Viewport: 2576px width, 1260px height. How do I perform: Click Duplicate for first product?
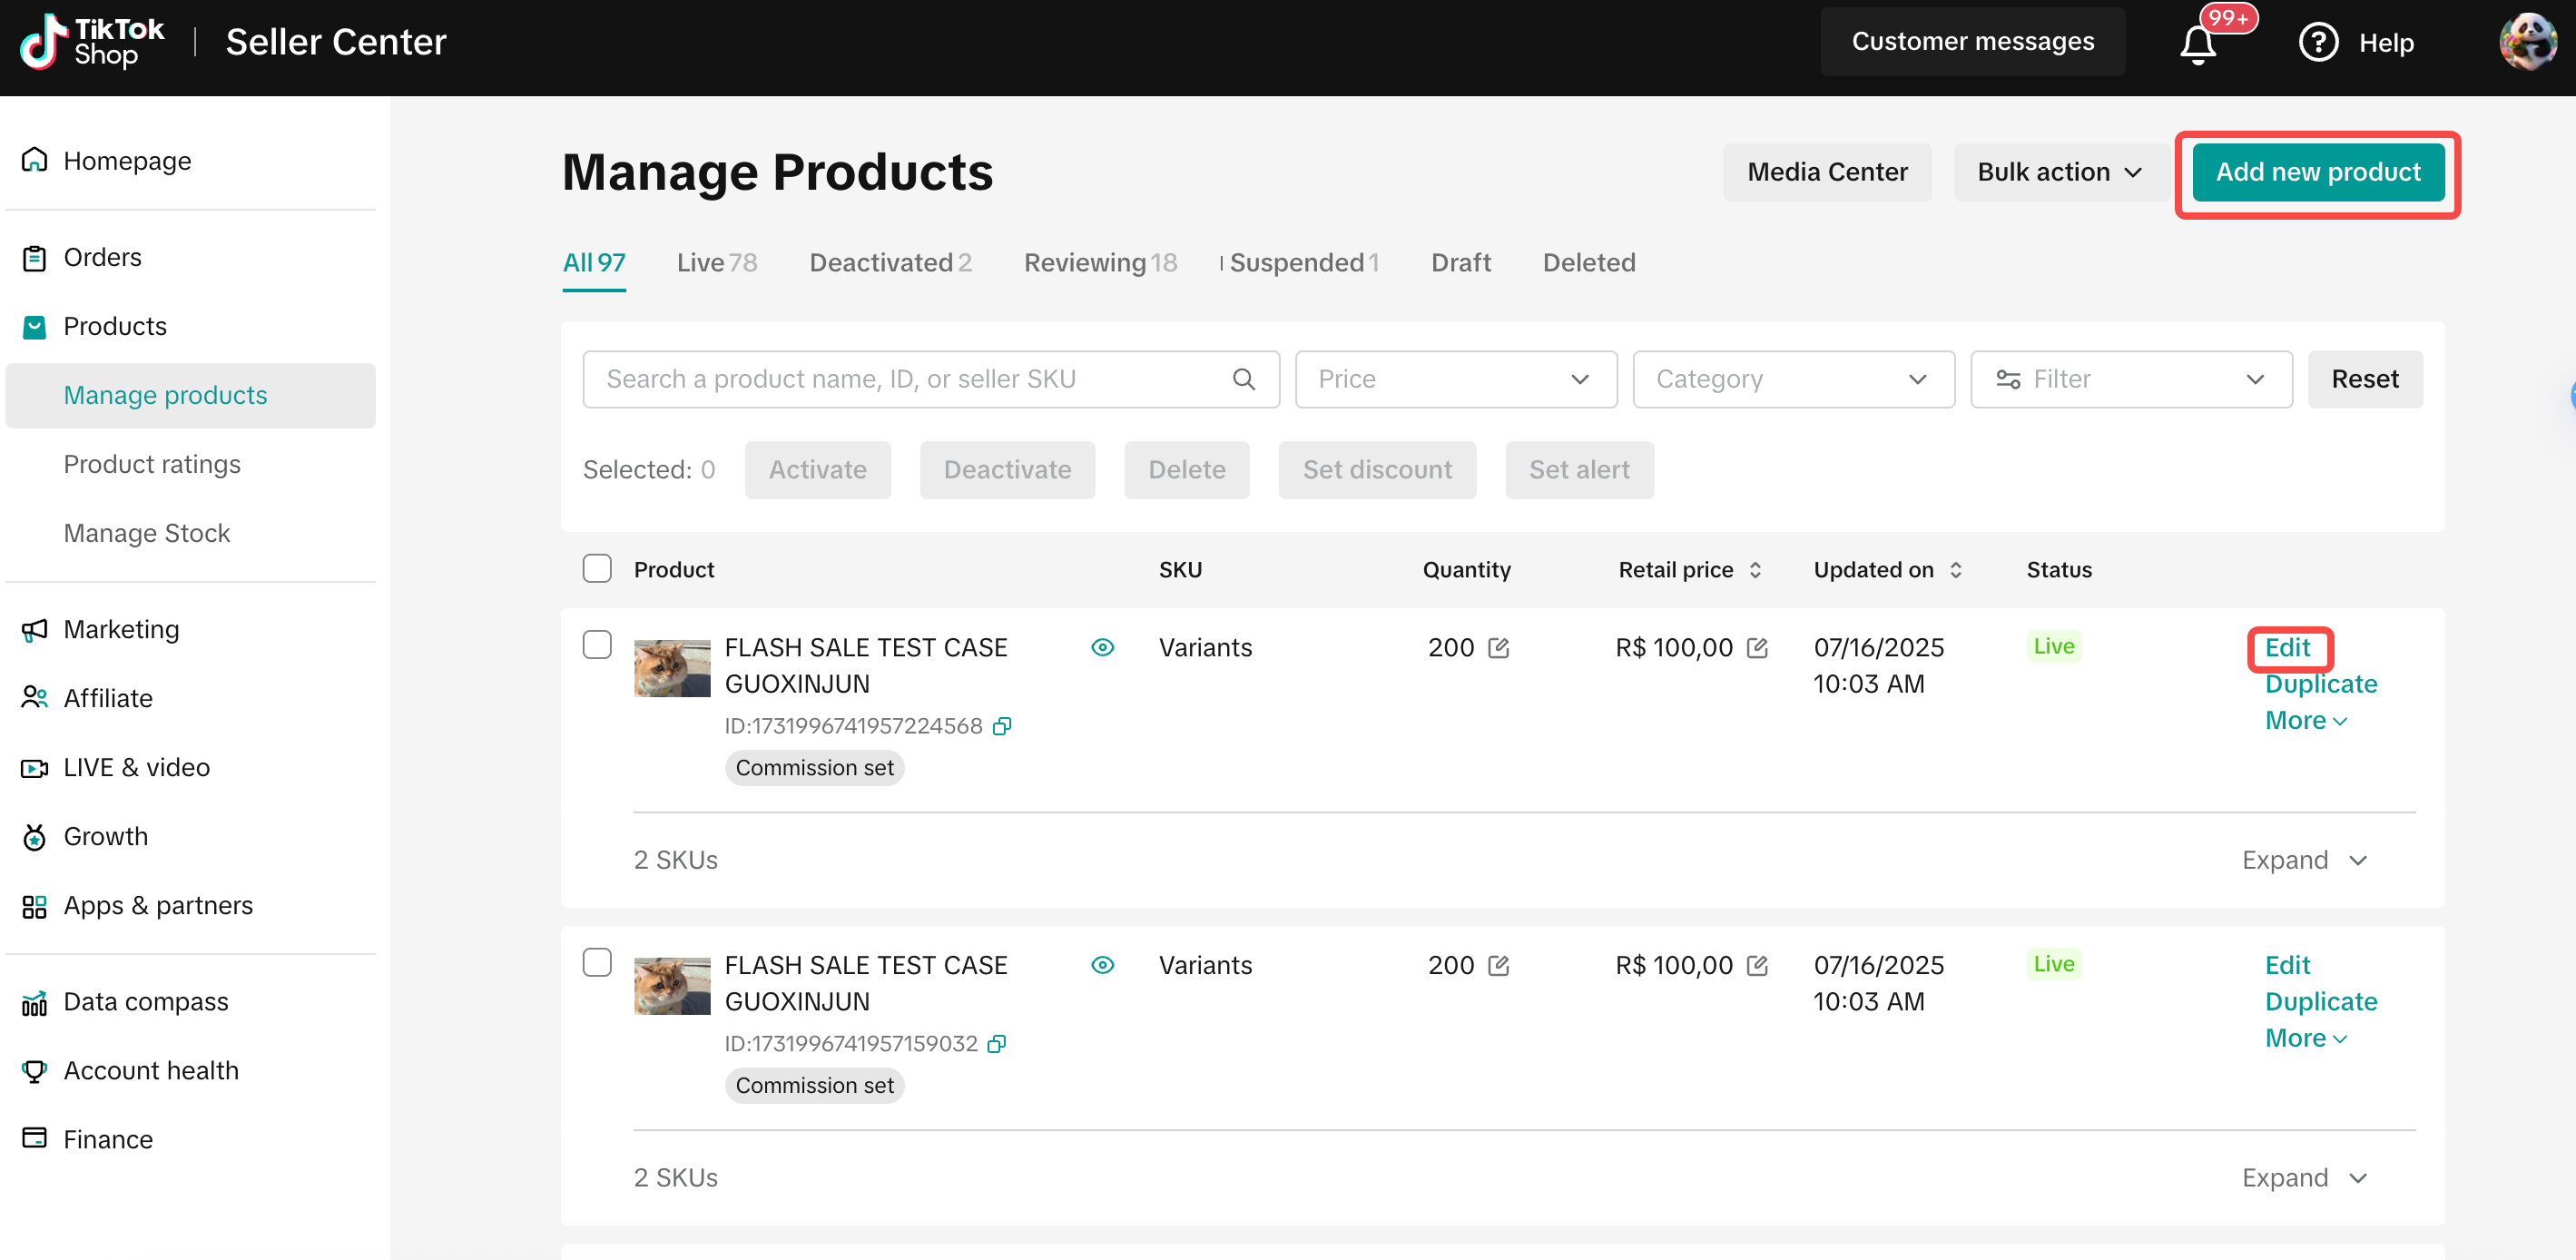tap(2320, 684)
